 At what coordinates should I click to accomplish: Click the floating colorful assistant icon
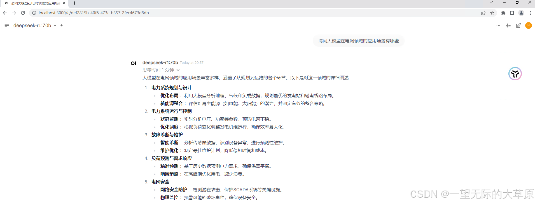[515, 74]
